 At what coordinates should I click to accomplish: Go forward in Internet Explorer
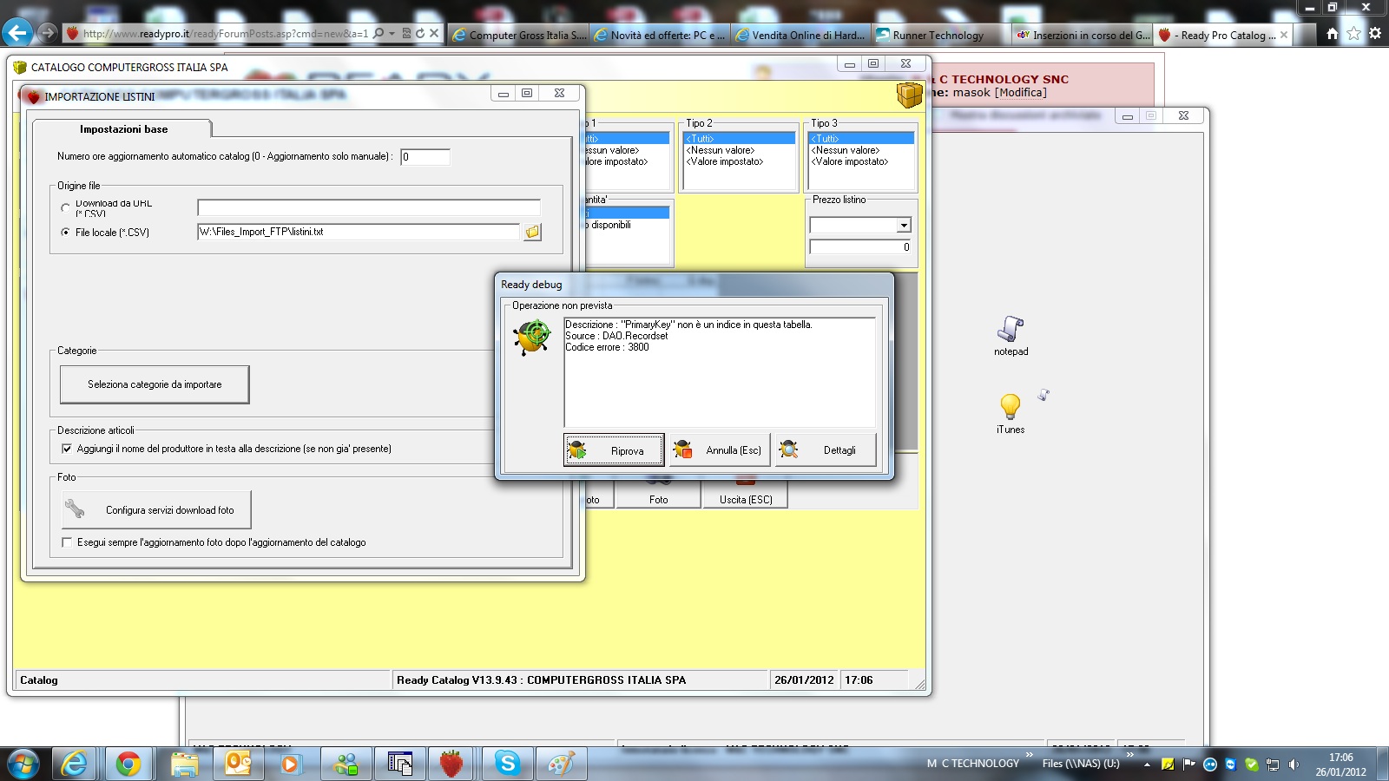click(48, 33)
